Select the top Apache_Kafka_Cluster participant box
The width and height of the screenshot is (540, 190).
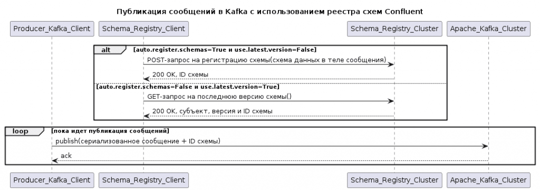[x=488, y=28]
